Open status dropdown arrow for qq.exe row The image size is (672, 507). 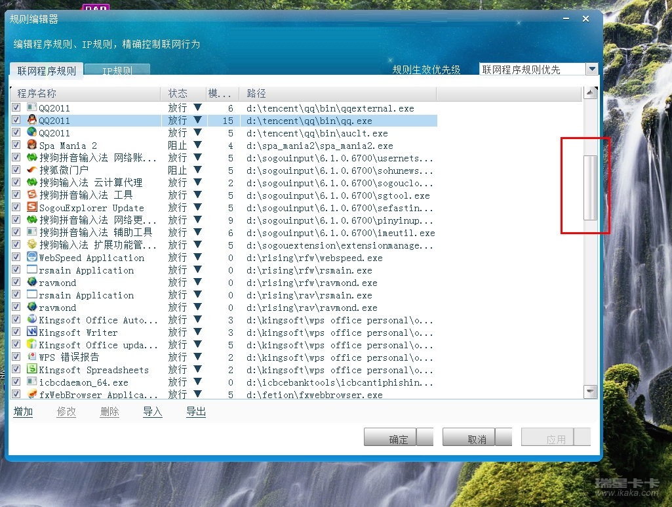pyautogui.click(x=197, y=119)
